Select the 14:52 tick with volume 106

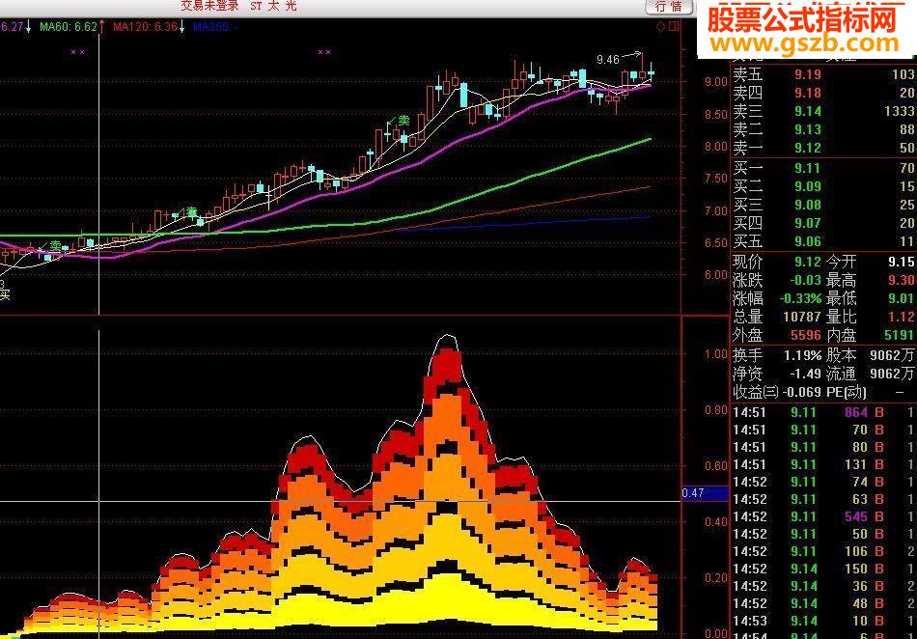click(823, 551)
